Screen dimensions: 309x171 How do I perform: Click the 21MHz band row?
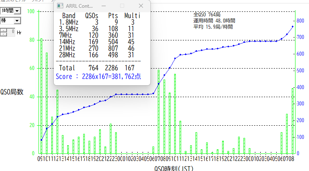pos(98,48)
